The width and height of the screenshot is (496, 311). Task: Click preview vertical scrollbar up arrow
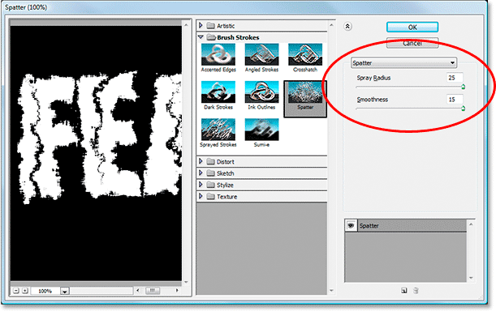click(x=186, y=25)
